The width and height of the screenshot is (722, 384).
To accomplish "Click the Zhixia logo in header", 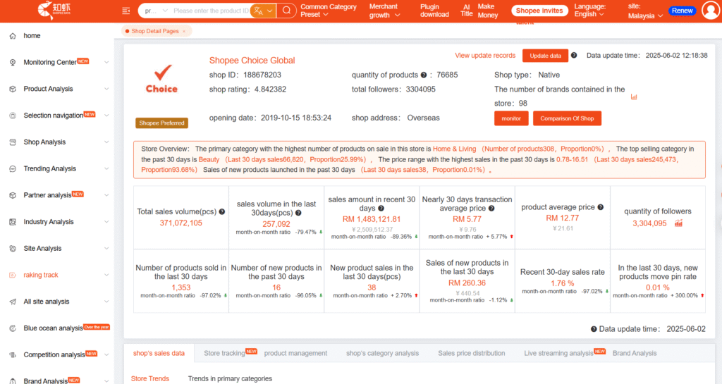I will [x=54, y=10].
